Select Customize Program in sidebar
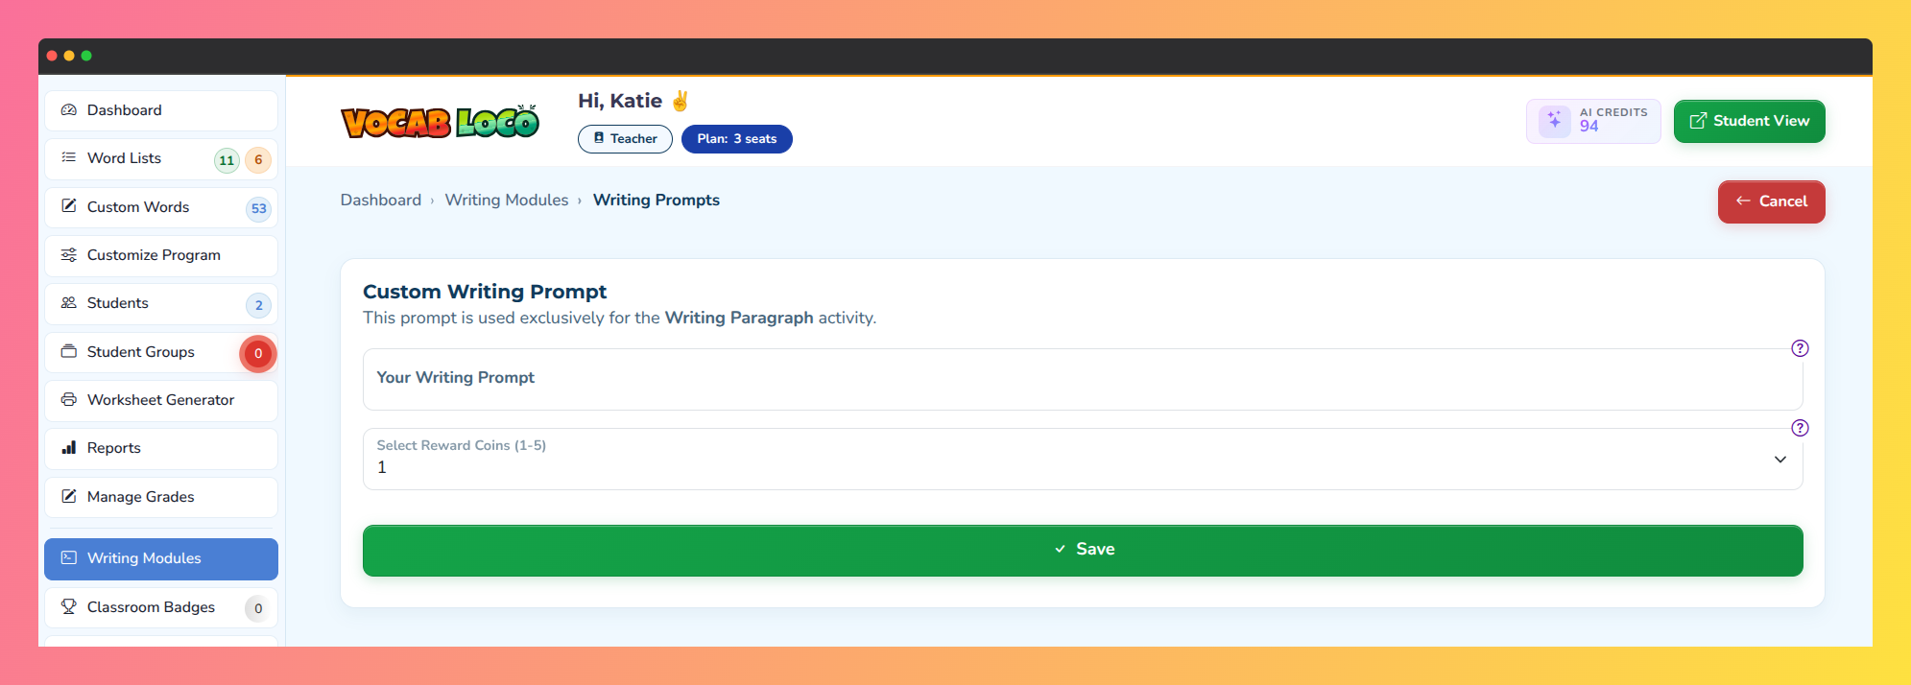The image size is (1911, 685). pyautogui.click(x=161, y=256)
